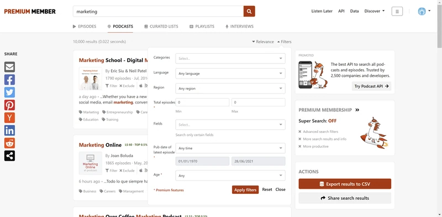Click the search magnifier button

(x=249, y=11)
